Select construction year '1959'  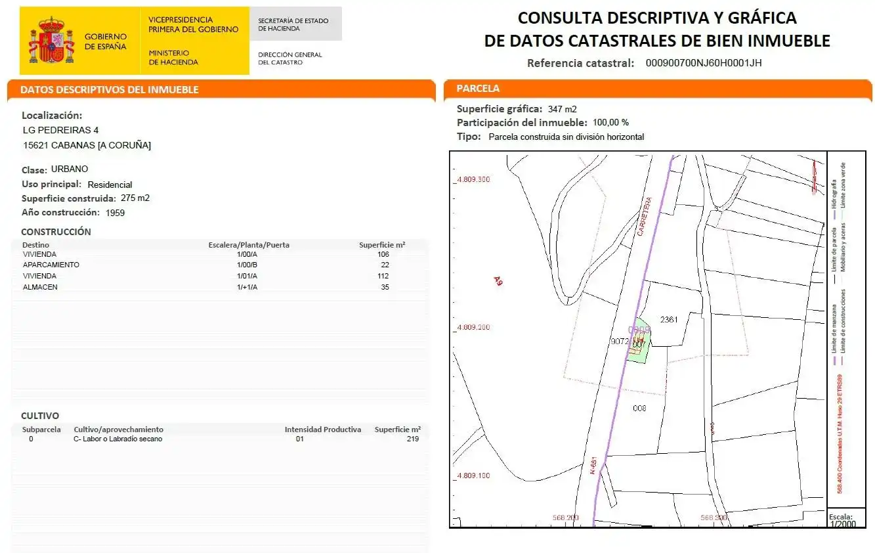click(115, 213)
